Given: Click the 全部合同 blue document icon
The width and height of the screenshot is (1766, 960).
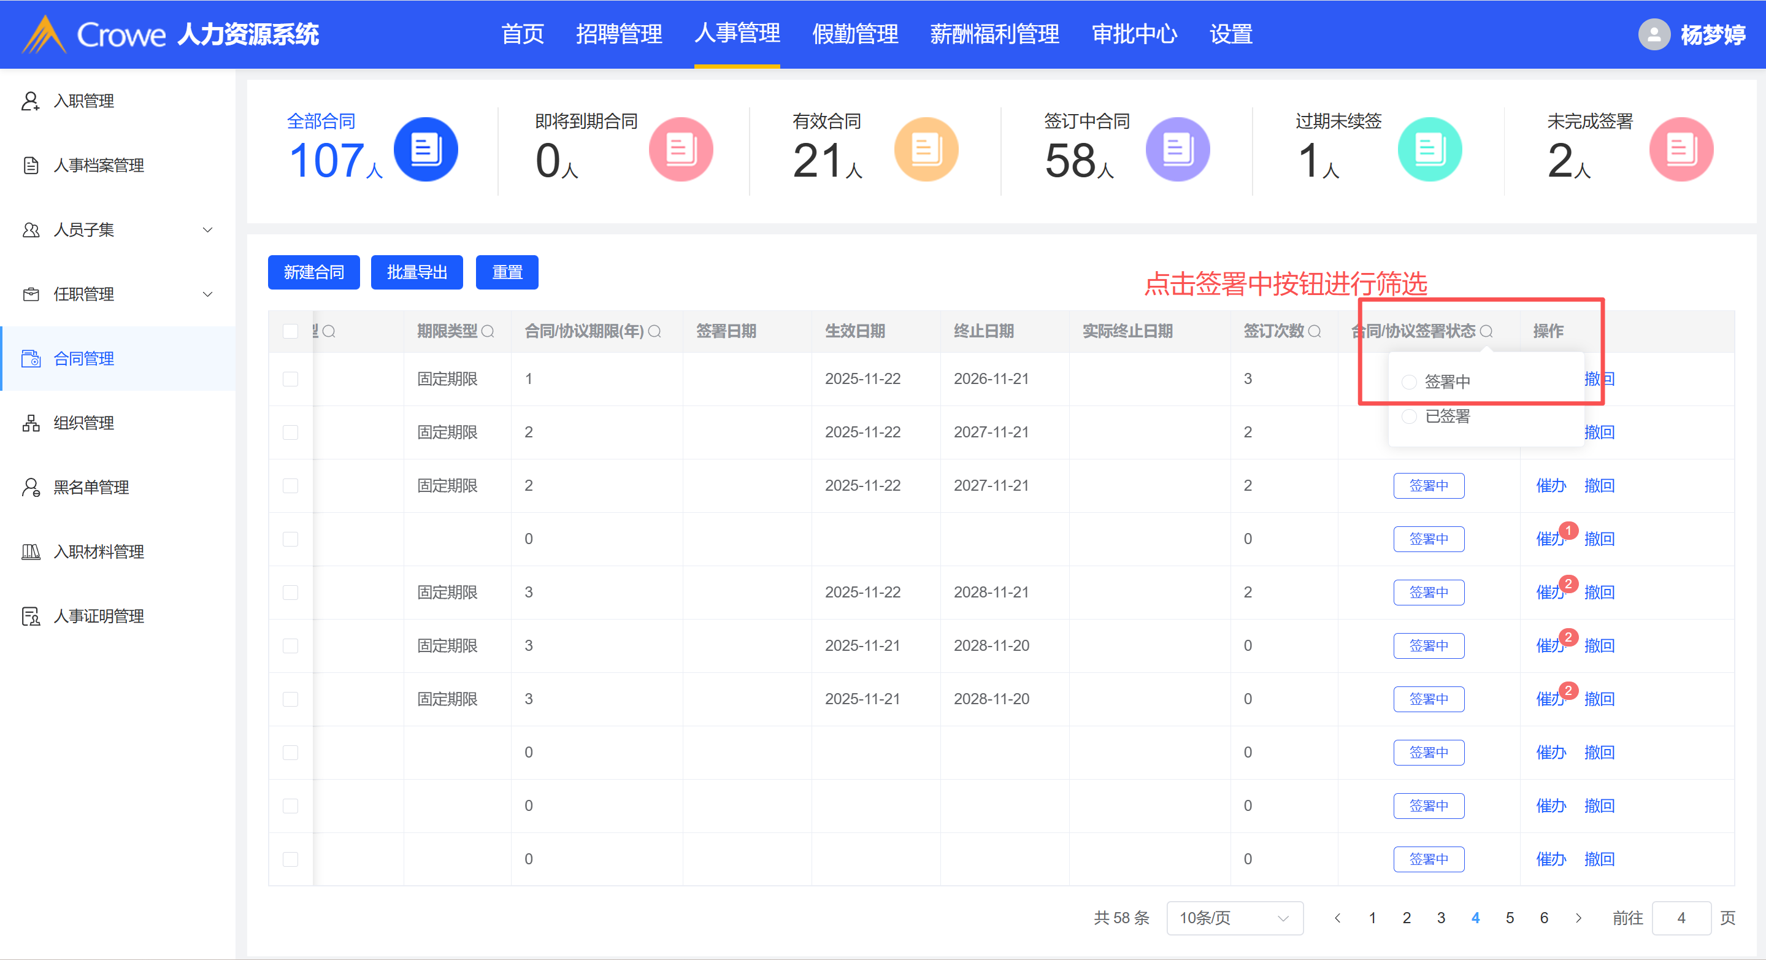Looking at the screenshot, I should point(425,150).
